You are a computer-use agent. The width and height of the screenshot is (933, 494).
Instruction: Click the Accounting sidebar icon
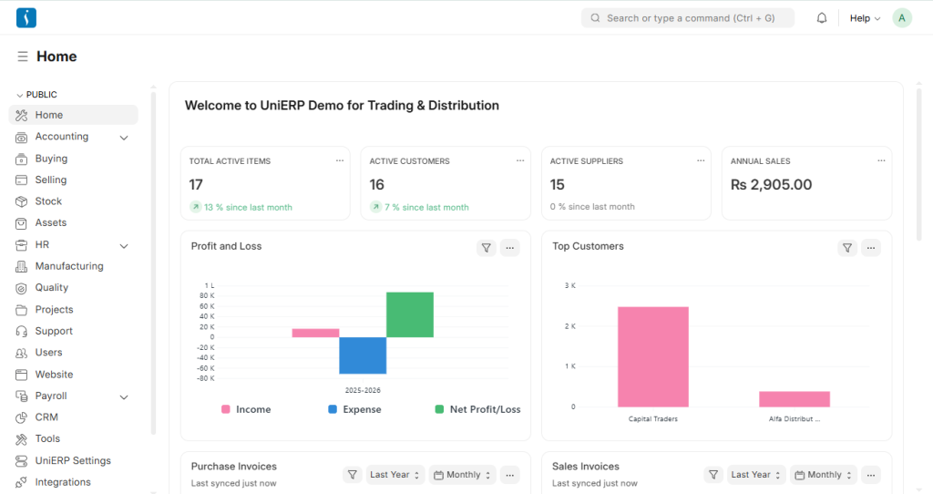point(22,138)
